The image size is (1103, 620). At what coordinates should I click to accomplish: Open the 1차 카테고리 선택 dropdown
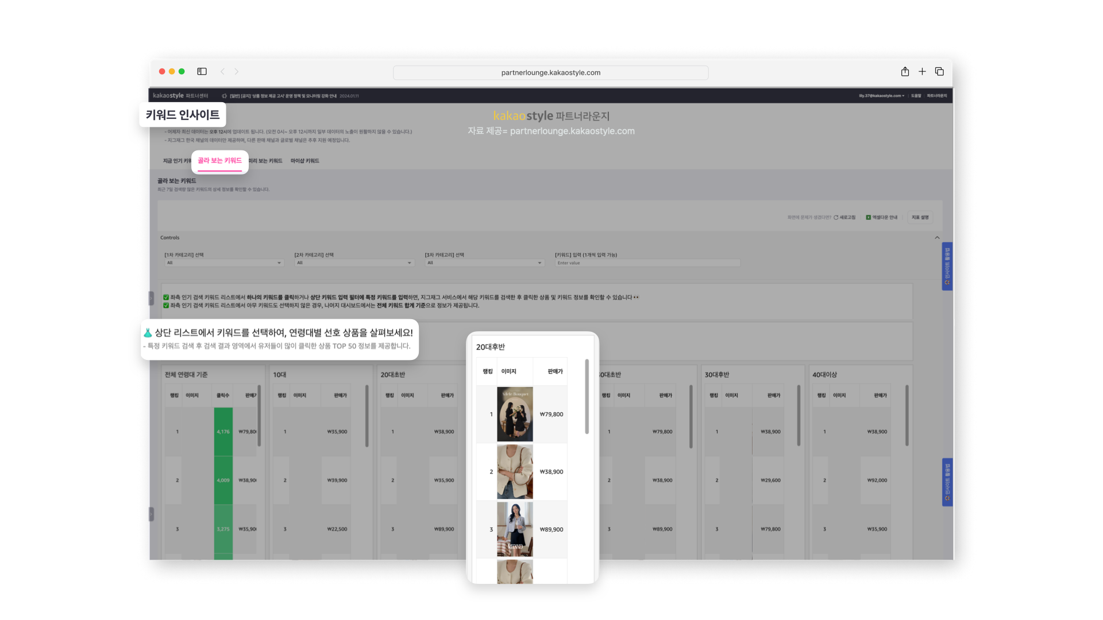tap(224, 263)
